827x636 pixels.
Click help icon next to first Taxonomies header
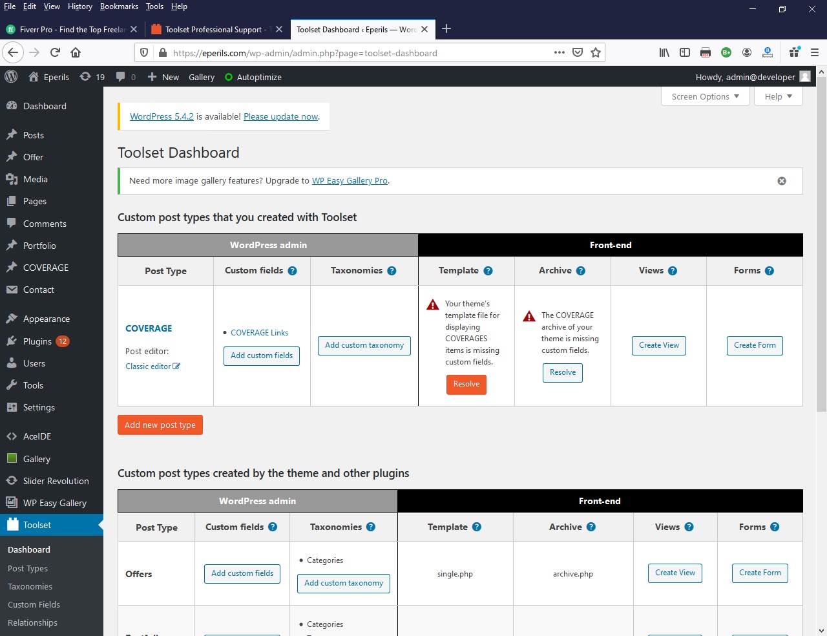pos(392,271)
